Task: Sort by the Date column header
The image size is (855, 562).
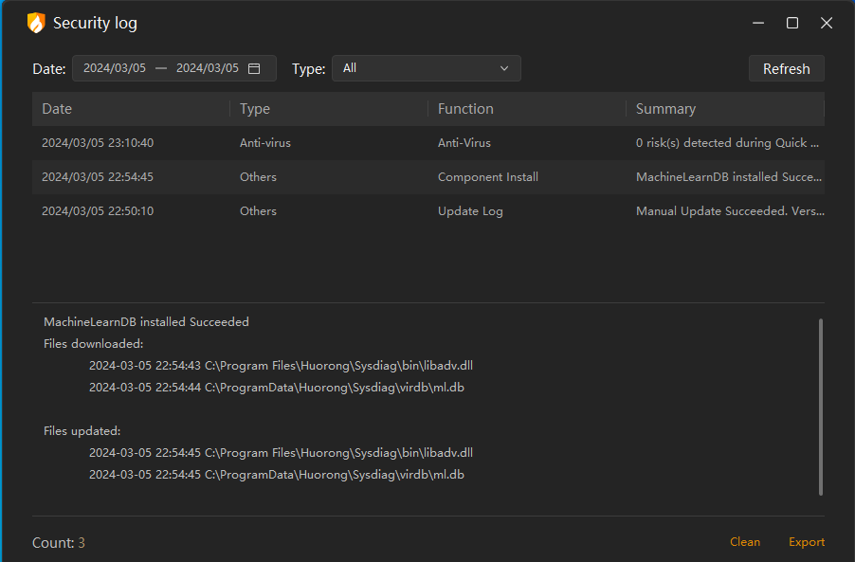Action: pyautogui.click(x=57, y=109)
